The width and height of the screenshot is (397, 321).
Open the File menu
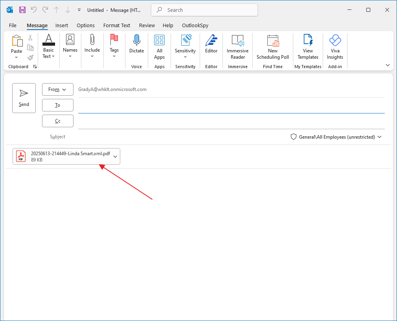pyautogui.click(x=13, y=25)
